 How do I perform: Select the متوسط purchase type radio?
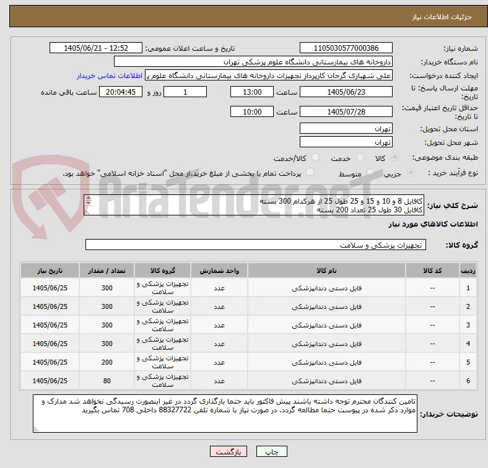point(370,172)
